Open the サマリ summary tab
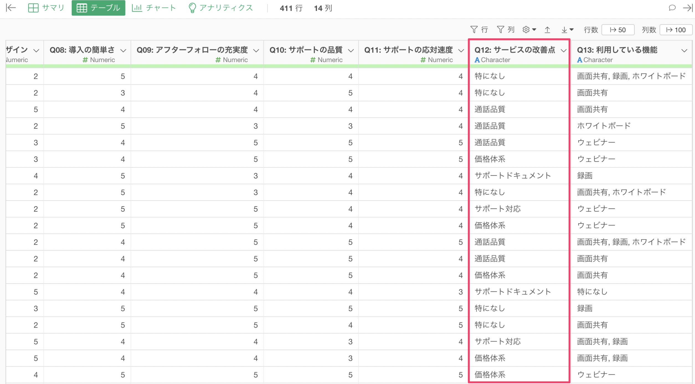Viewport: 695px width, 384px height. point(46,8)
